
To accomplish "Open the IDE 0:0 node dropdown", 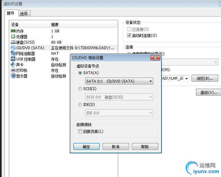I will click(119, 113).
